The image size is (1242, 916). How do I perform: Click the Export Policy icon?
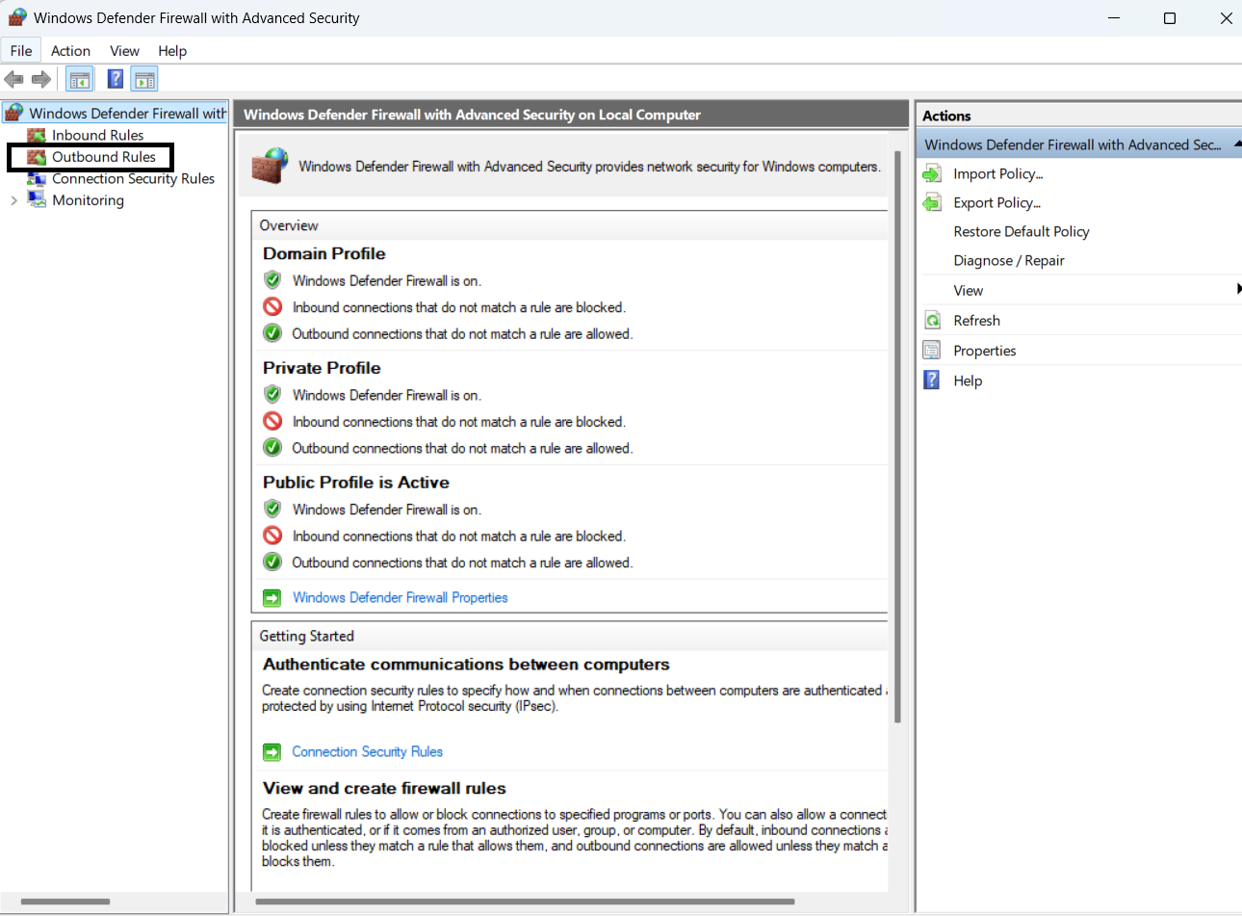[932, 202]
